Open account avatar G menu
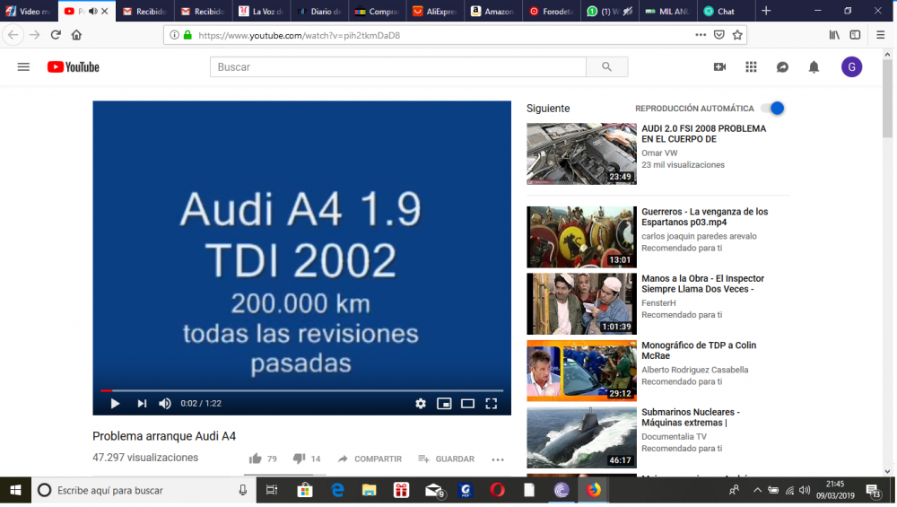Screen dimensions: 897x507 (x=852, y=67)
